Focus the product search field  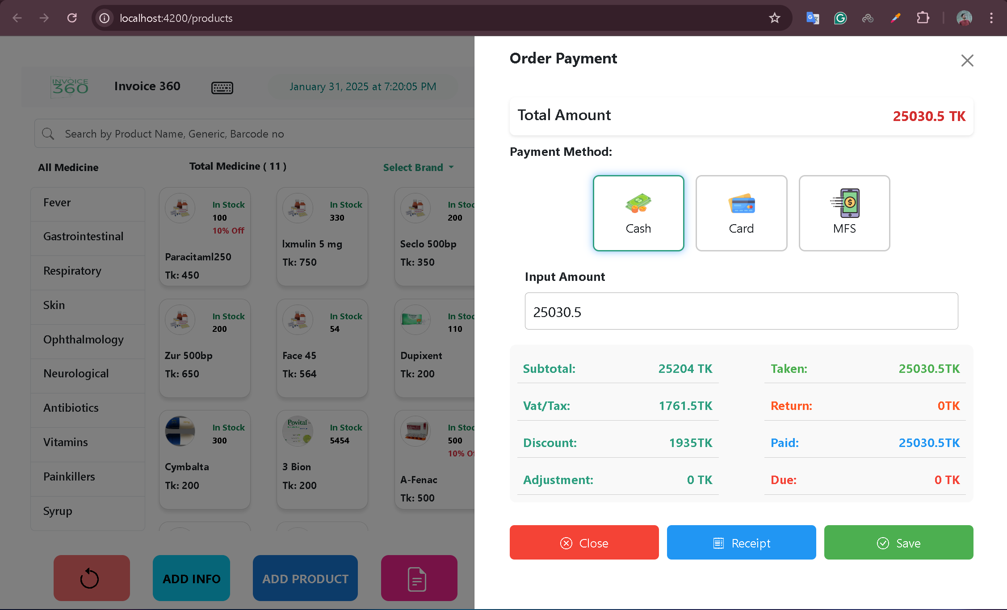pos(255,134)
